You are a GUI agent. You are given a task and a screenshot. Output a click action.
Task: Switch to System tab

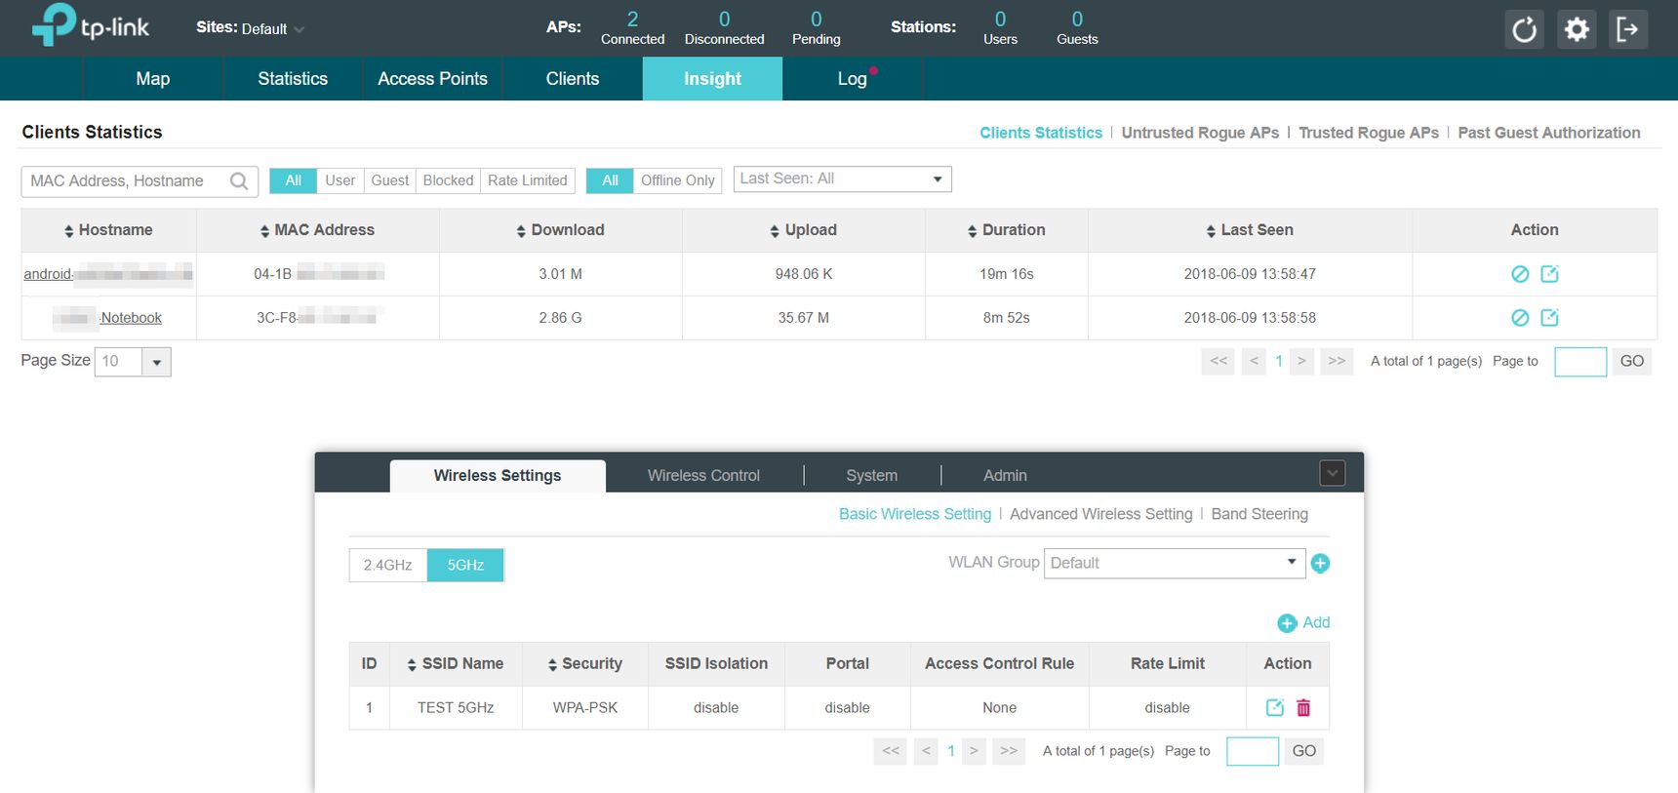tap(871, 476)
